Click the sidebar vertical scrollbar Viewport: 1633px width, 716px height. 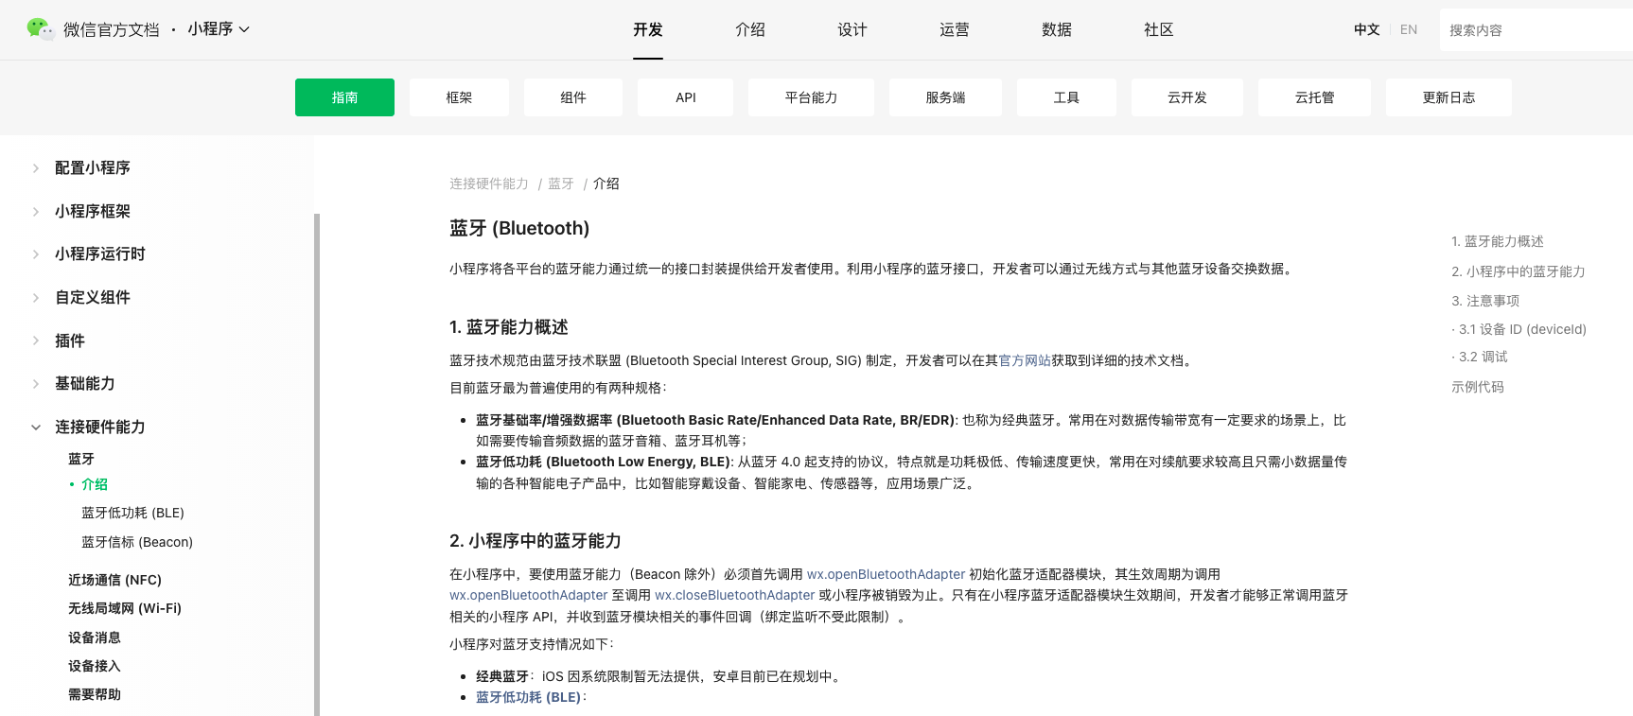click(x=317, y=463)
